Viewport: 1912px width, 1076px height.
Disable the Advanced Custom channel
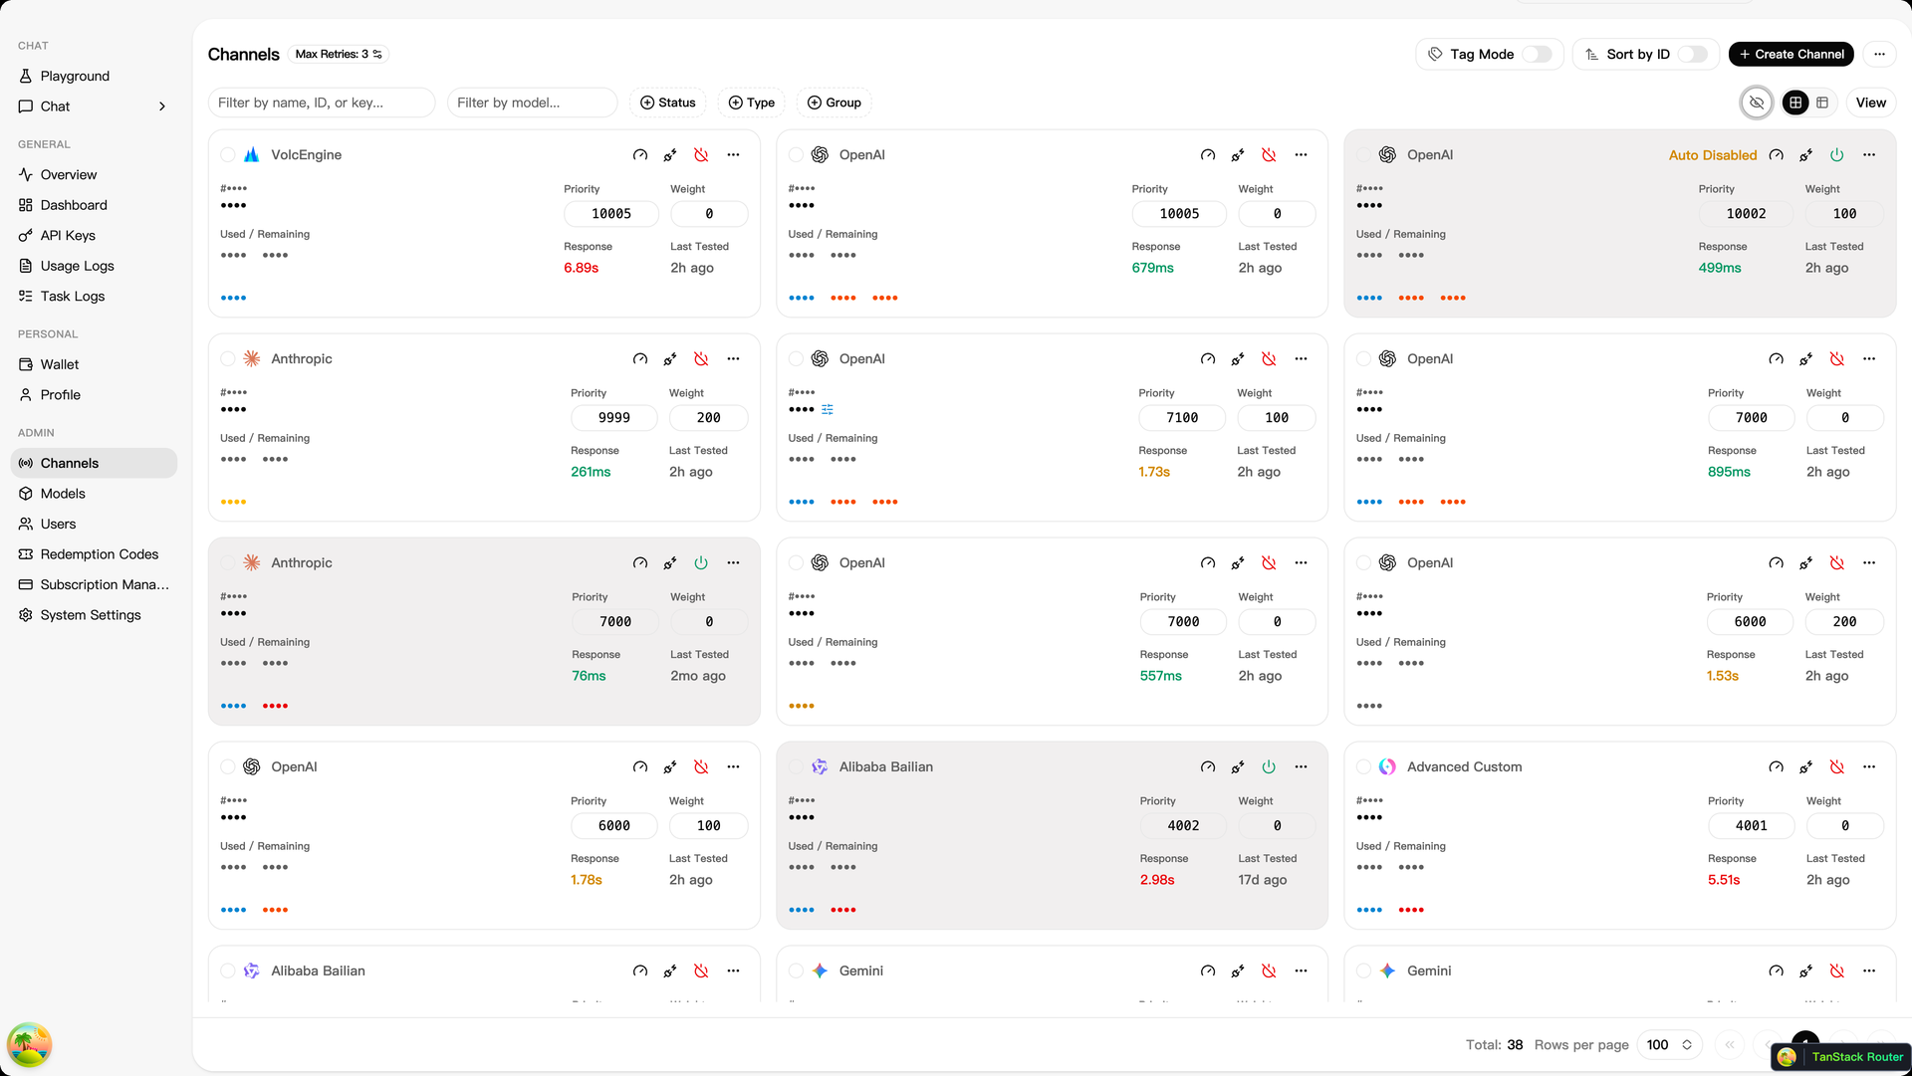pyautogui.click(x=1836, y=767)
